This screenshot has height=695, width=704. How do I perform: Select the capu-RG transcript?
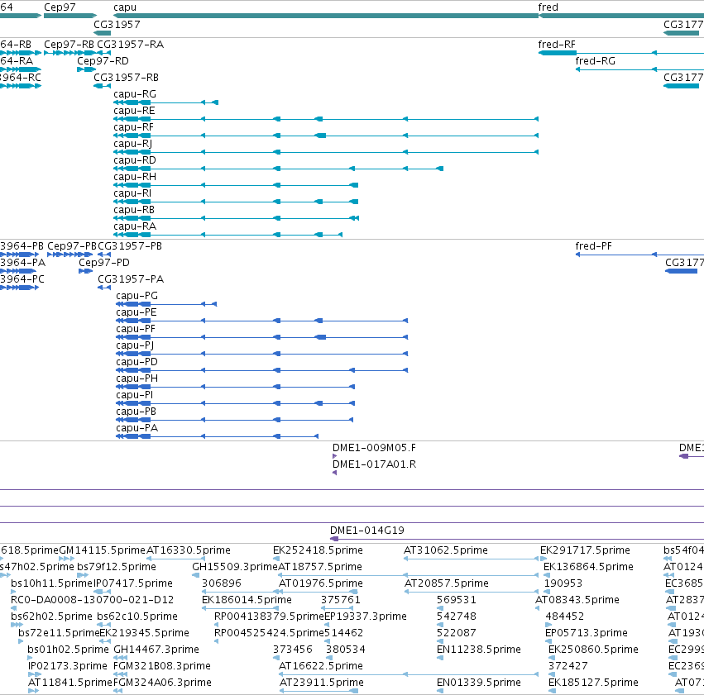coord(135,94)
